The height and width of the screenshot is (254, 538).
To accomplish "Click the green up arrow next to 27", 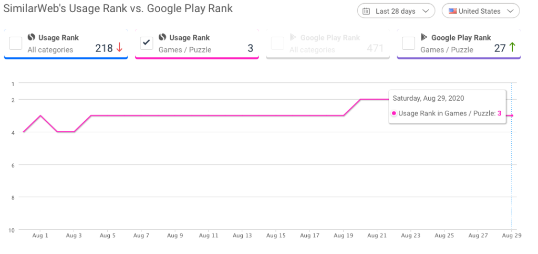I will click(x=512, y=48).
